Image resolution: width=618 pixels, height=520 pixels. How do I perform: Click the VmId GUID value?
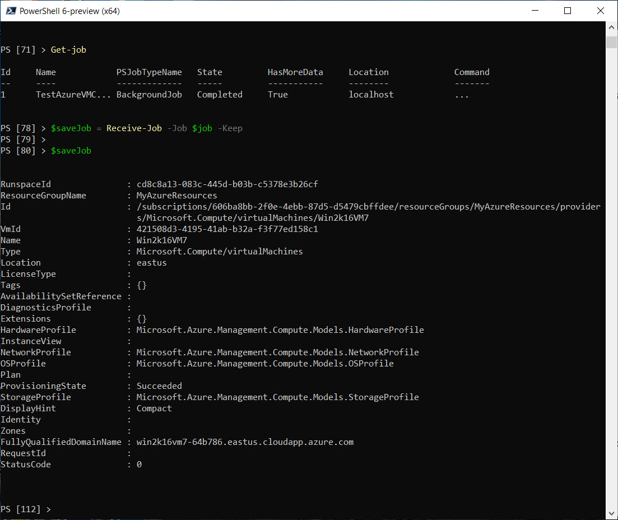pyautogui.click(x=227, y=229)
